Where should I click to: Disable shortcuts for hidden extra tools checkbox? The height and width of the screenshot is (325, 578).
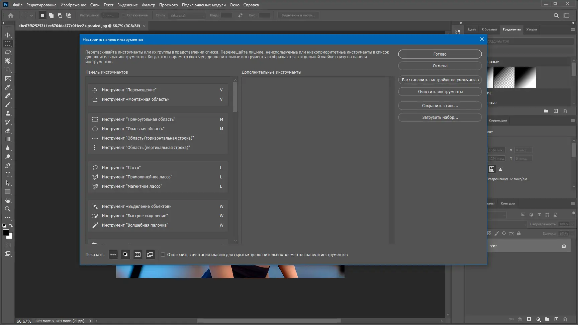[x=163, y=255]
